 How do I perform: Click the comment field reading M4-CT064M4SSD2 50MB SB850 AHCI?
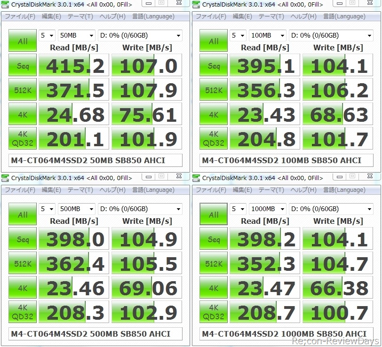[95, 160]
